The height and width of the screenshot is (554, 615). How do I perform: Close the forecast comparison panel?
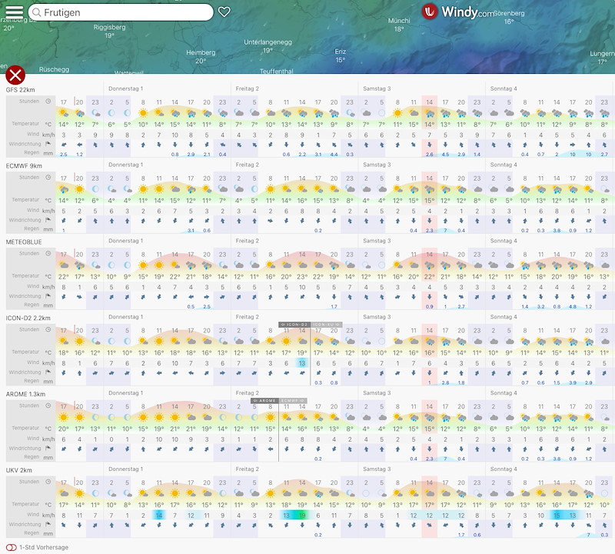pyautogui.click(x=15, y=75)
